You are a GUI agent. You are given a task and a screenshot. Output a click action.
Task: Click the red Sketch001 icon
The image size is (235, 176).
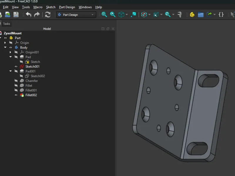pyautogui.click(x=22, y=67)
